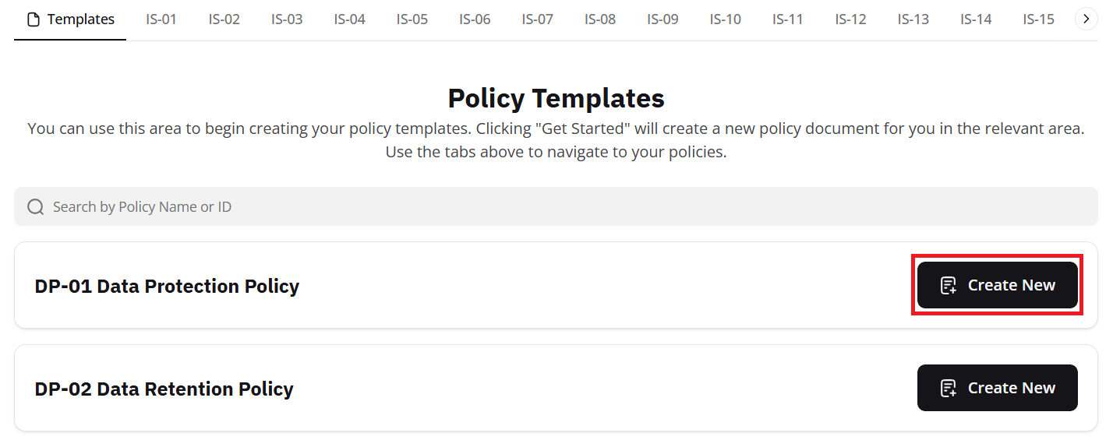Open the IS-14 tab
The image size is (1113, 440).
click(x=976, y=19)
